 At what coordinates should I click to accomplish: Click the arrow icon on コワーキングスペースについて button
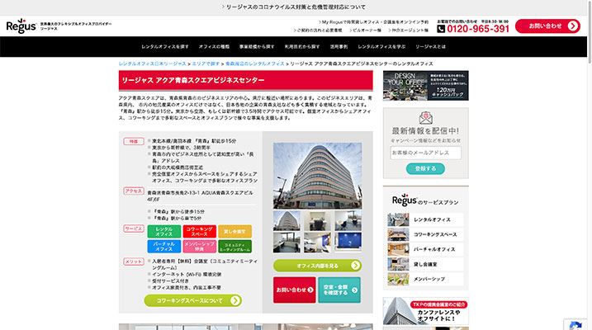pyautogui.click(x=234, y=300)
